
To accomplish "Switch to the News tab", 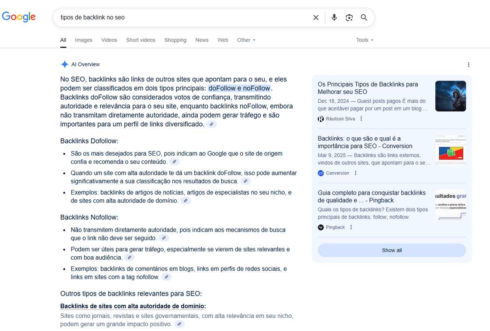I will point(202,40).
